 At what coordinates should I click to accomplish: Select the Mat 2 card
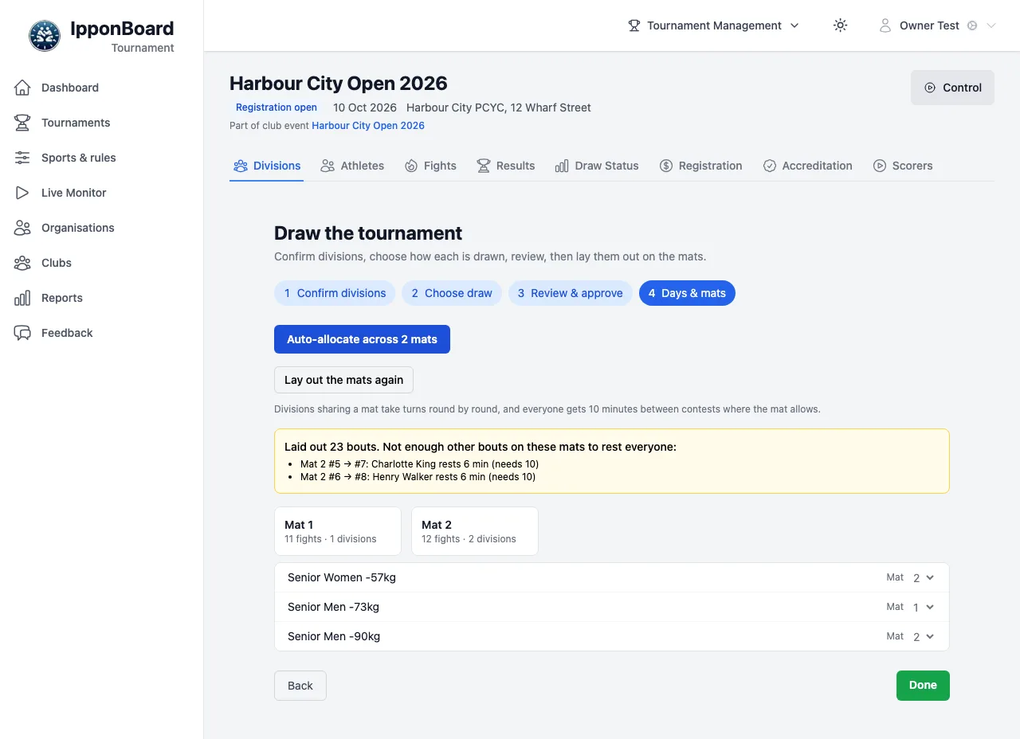tap(475, 531)
